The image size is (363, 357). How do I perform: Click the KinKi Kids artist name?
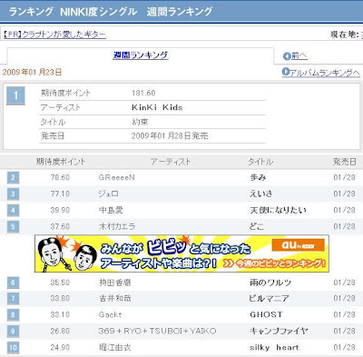click(157, 107)
